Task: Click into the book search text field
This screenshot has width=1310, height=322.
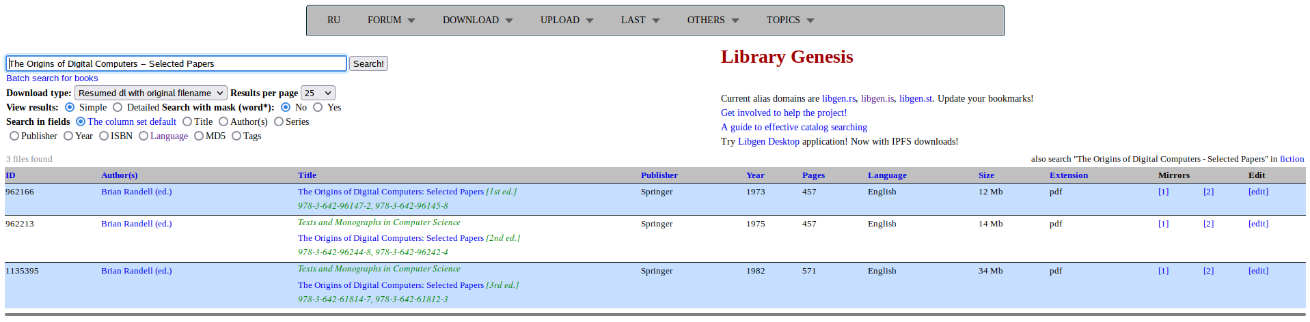Action: click(x=176, y=63)
